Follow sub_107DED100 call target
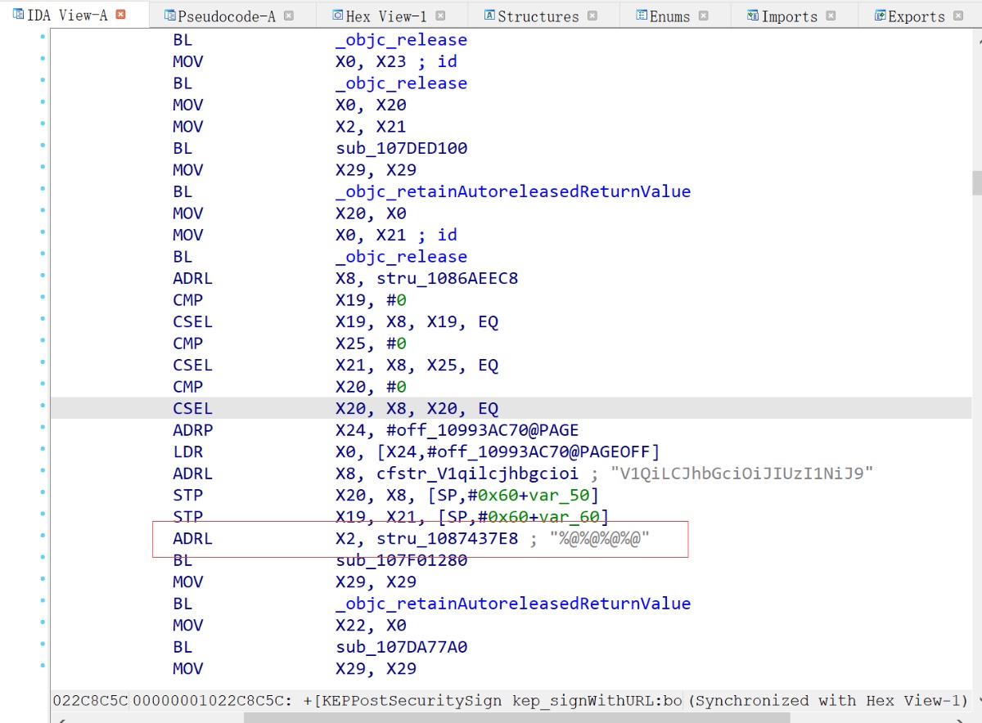Screen dimensions: 982x723 (401, 148)
